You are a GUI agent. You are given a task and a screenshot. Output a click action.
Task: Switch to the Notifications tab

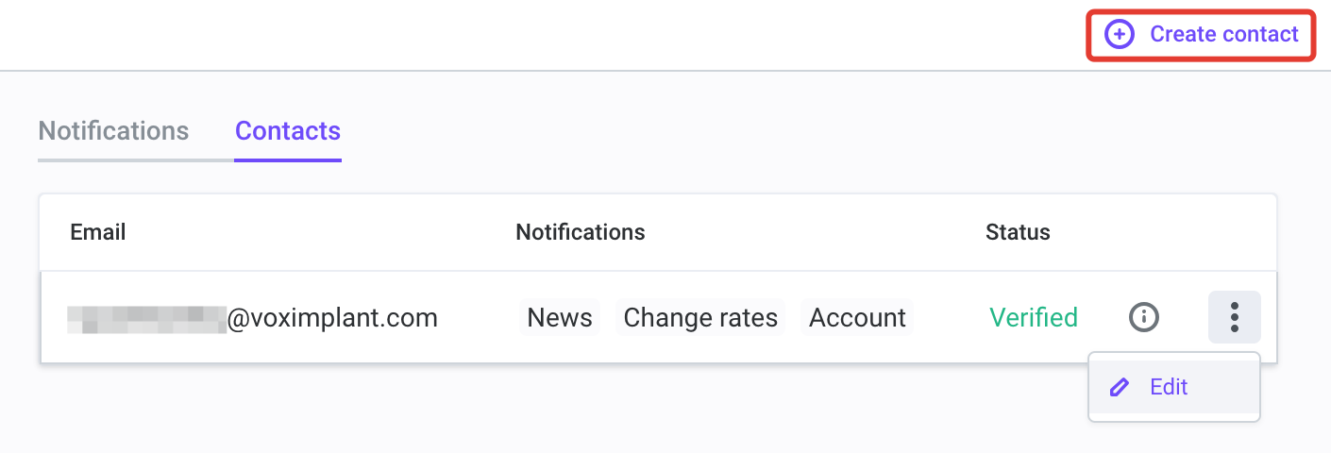(x=113, y=131)
